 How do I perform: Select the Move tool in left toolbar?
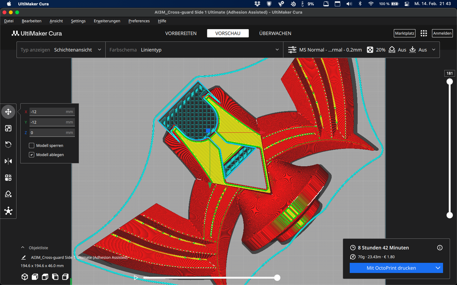point(8,112)
